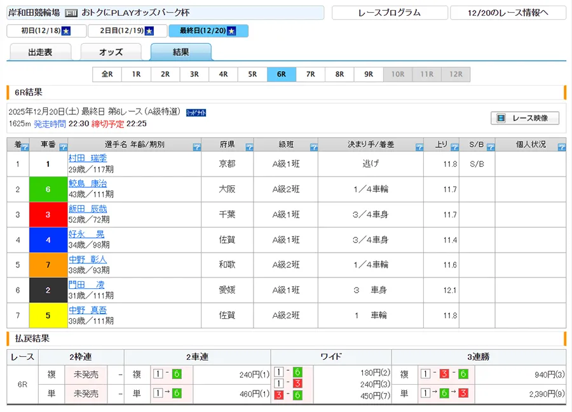
Task: Click help icon for 決まり手/着差 header
Action: 418,147
